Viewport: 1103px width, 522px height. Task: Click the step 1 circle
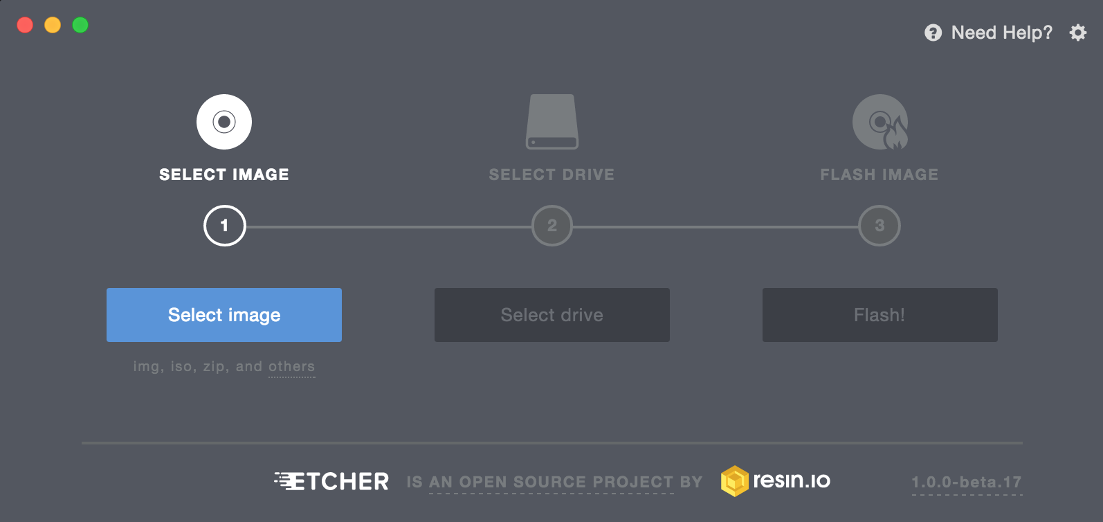tap(224, 226)
